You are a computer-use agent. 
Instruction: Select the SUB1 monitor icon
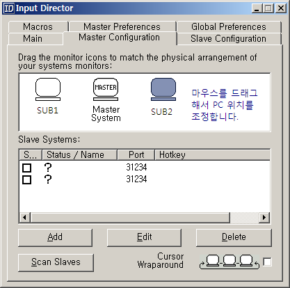pyautogui.click(x=48, y=90)
